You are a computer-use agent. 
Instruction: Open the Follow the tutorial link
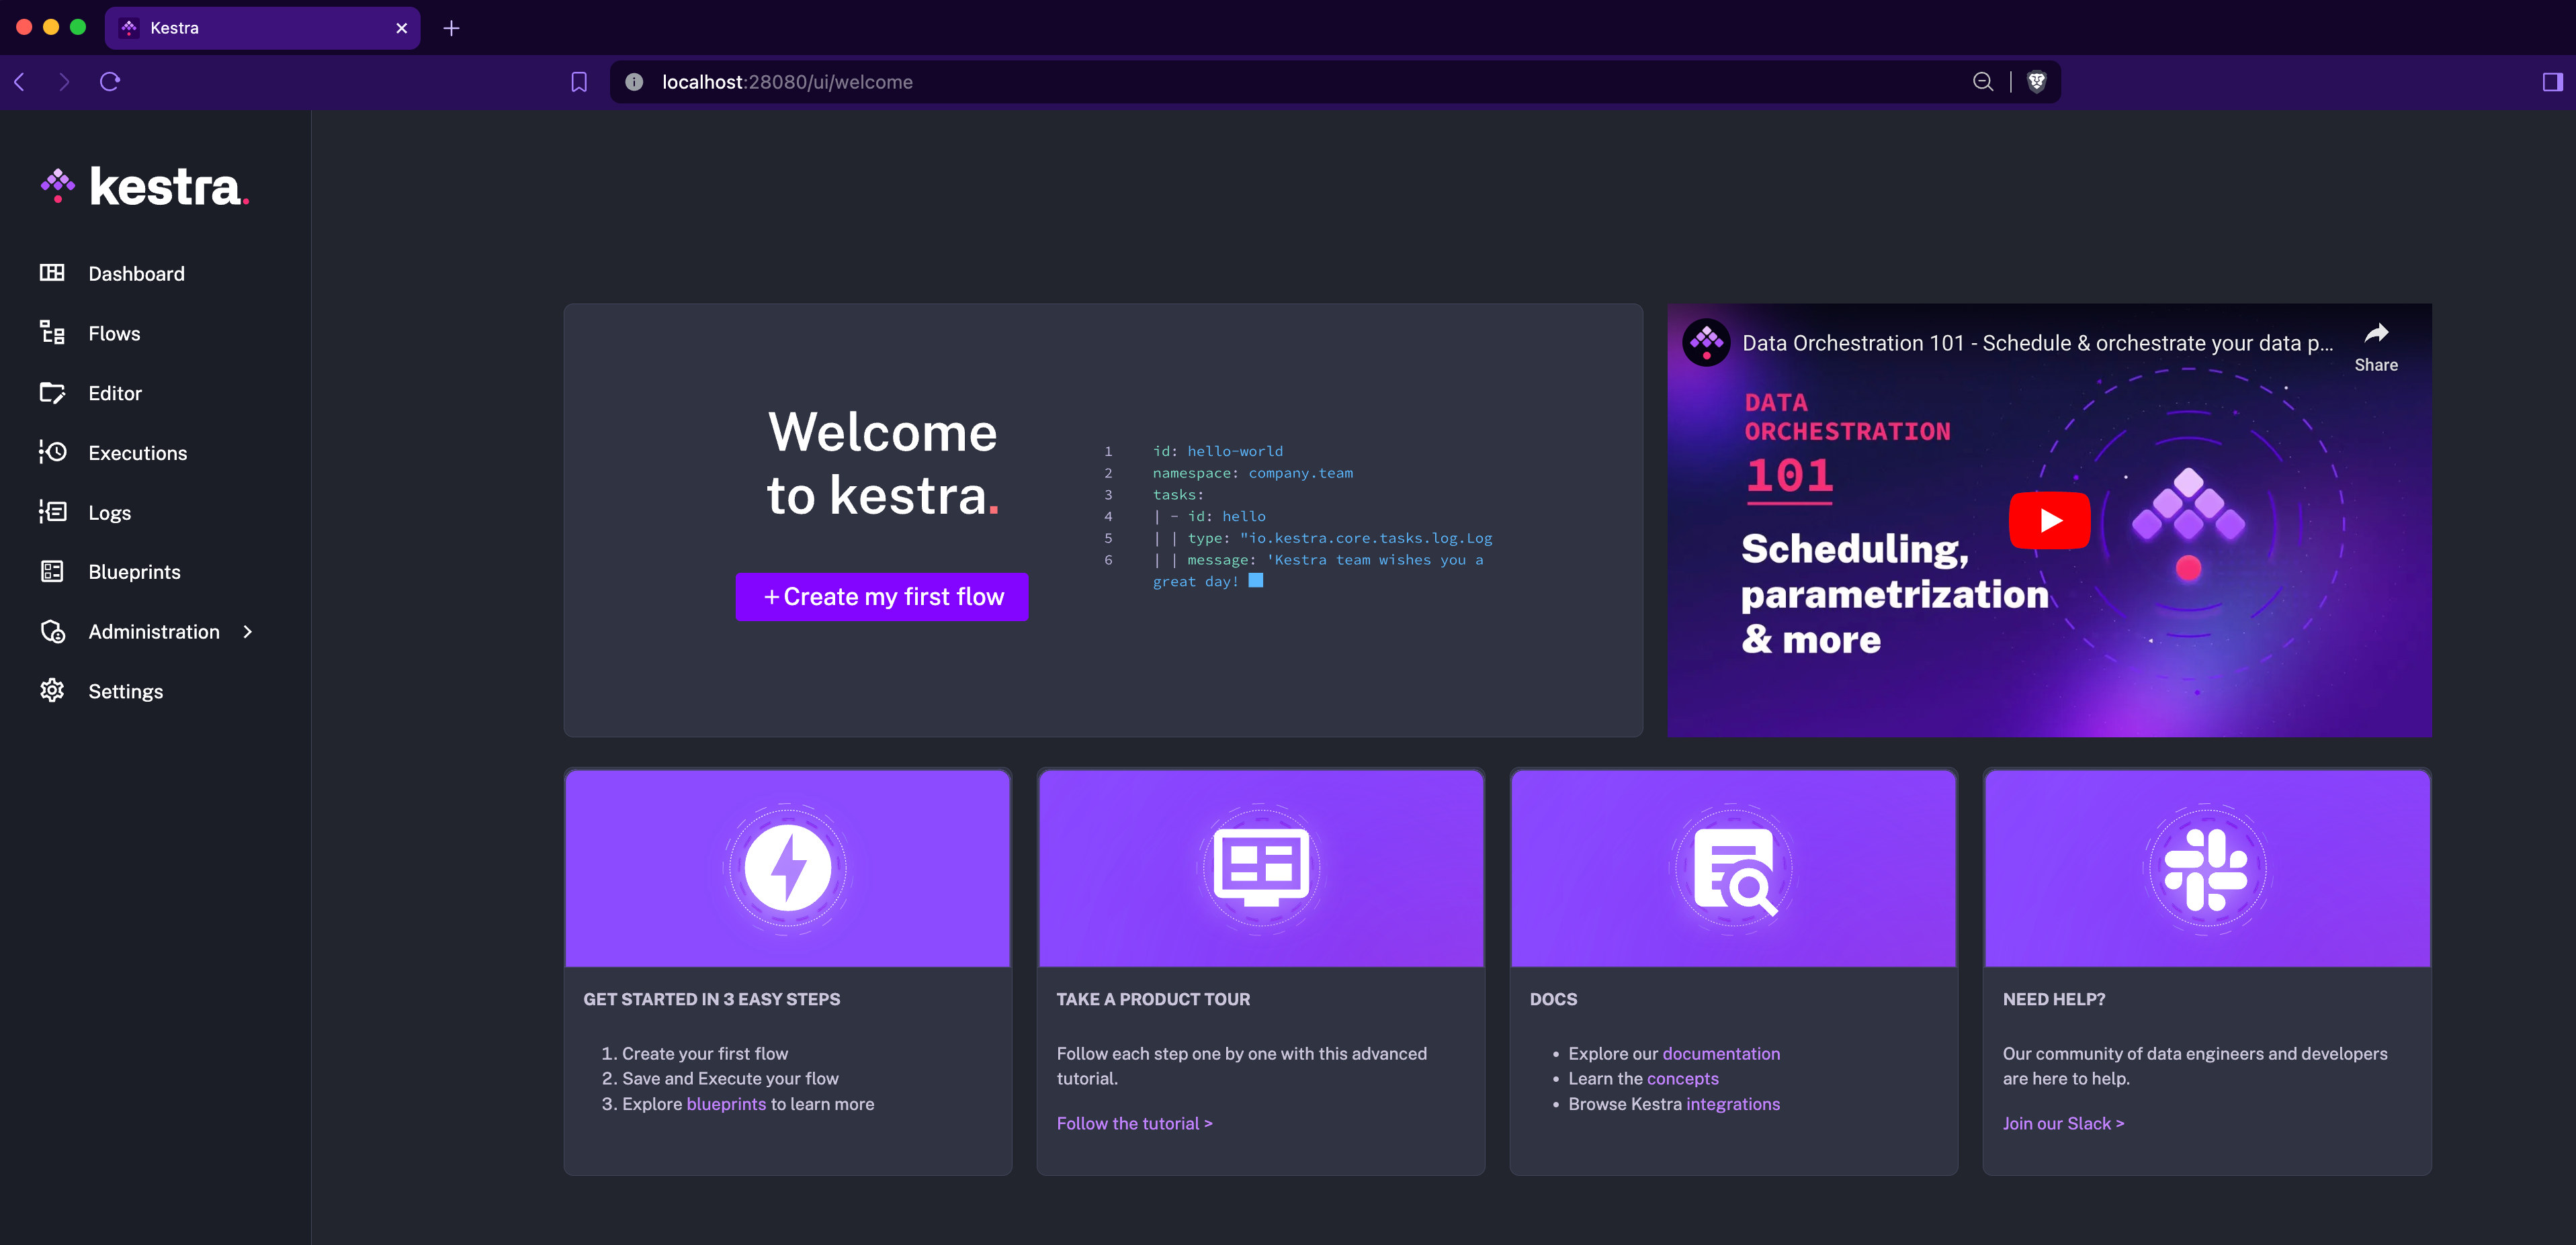coord(1134,1123)
